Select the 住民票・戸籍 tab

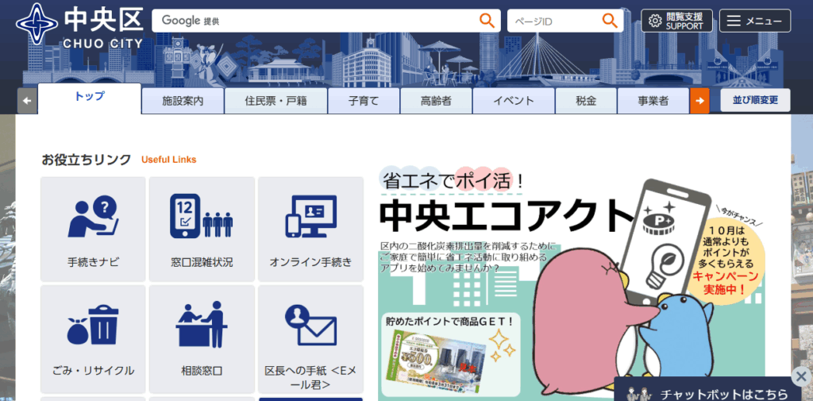[x=275, y=101]
